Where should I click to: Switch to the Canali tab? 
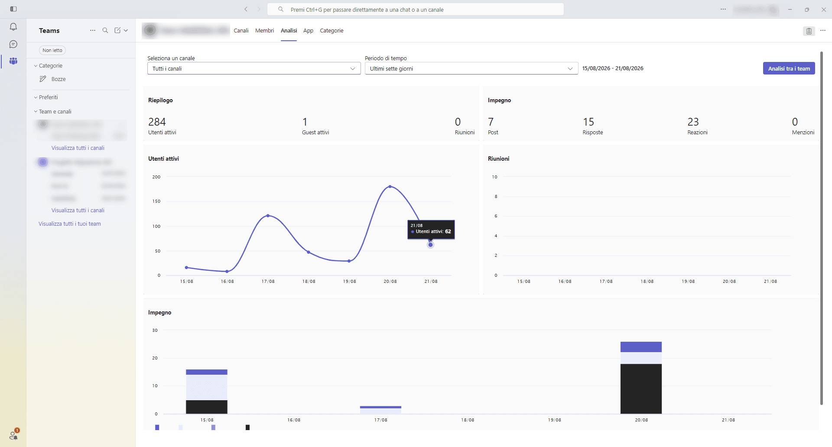(241, 31)
